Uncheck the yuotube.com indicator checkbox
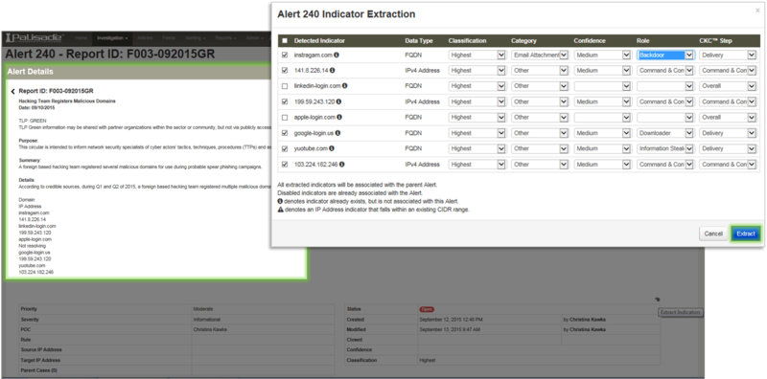767x379 pixels. [285, 148]
